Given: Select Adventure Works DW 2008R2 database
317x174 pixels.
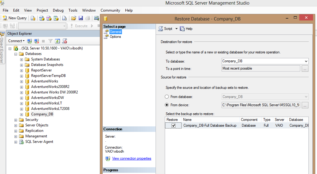Looking at the screenshot, I should coord(55,92).
